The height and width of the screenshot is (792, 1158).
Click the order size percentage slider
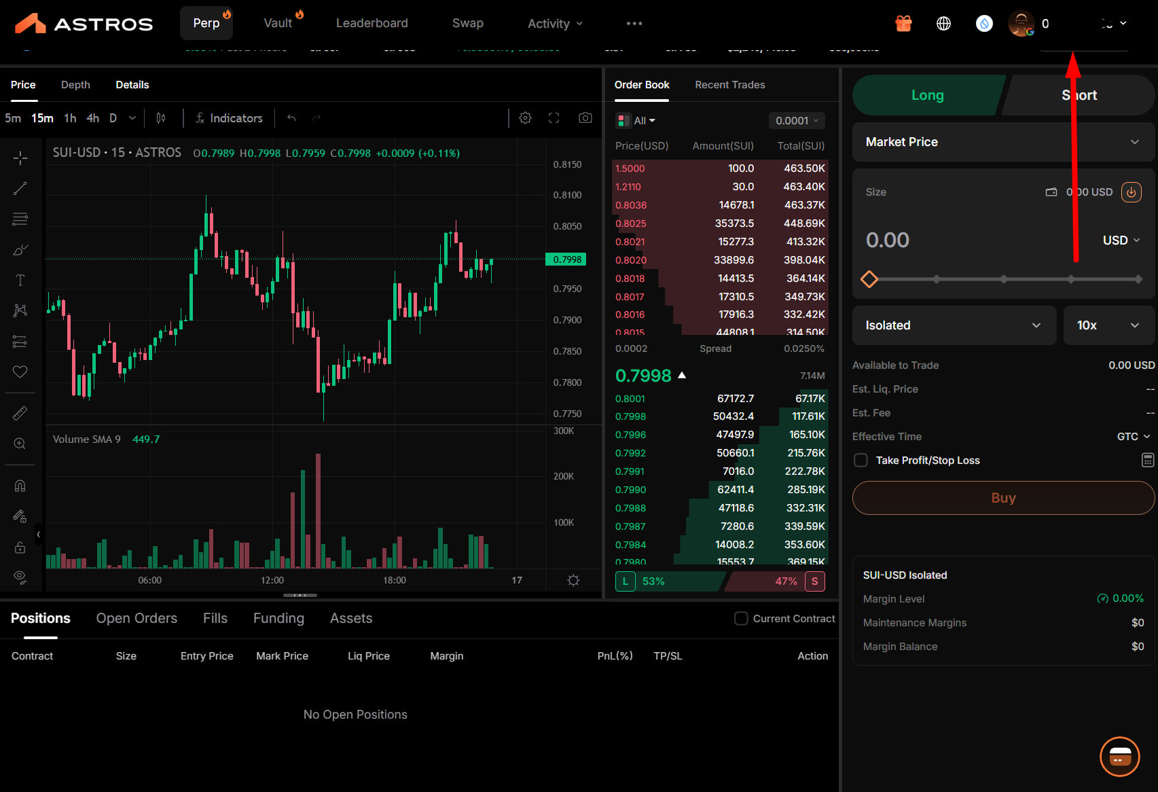pyautogui.click(x=1003, y=279)
